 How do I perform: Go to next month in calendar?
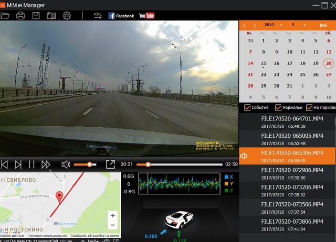tap(255, 26)
